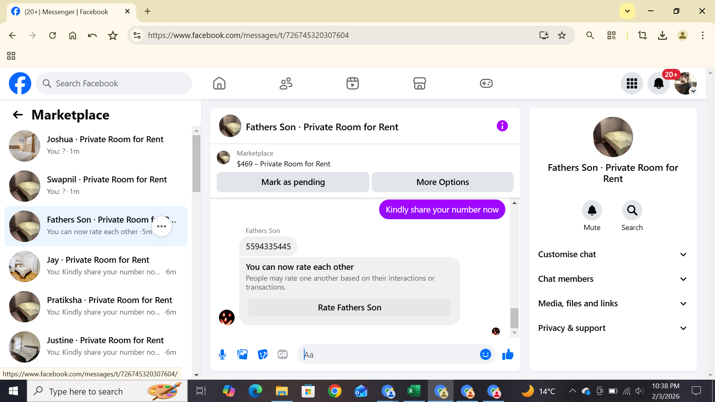Click the Rate Fathers Son button
The height and width of the screenshot is (402, 715).
click(349, 307)
